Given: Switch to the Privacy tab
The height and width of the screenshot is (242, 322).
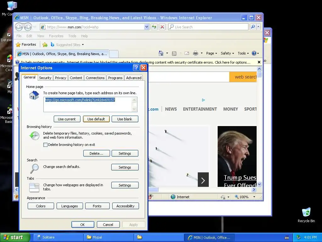Looking at the screenshot, I should pyautogui.click(x=60, y=78).
